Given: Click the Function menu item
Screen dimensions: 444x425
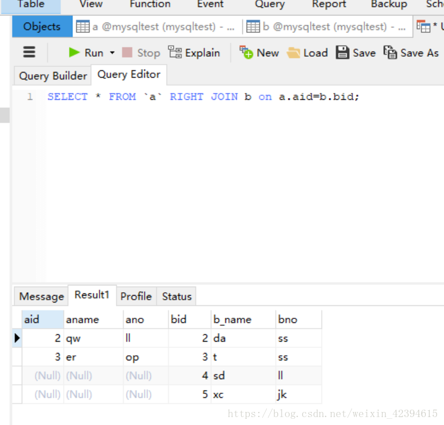Looking at the screenshot, I should pyautogui.click(x=150, y=4).
